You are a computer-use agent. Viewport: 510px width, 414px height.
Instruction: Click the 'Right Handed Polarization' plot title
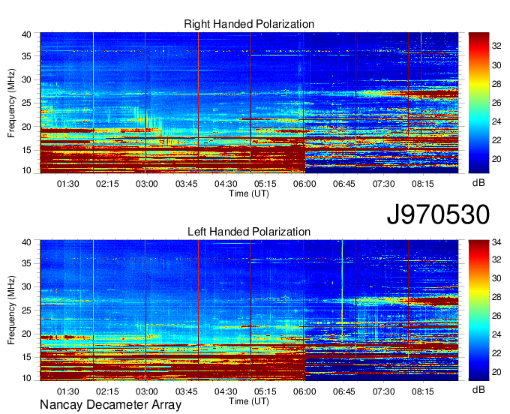coord(249,25)
